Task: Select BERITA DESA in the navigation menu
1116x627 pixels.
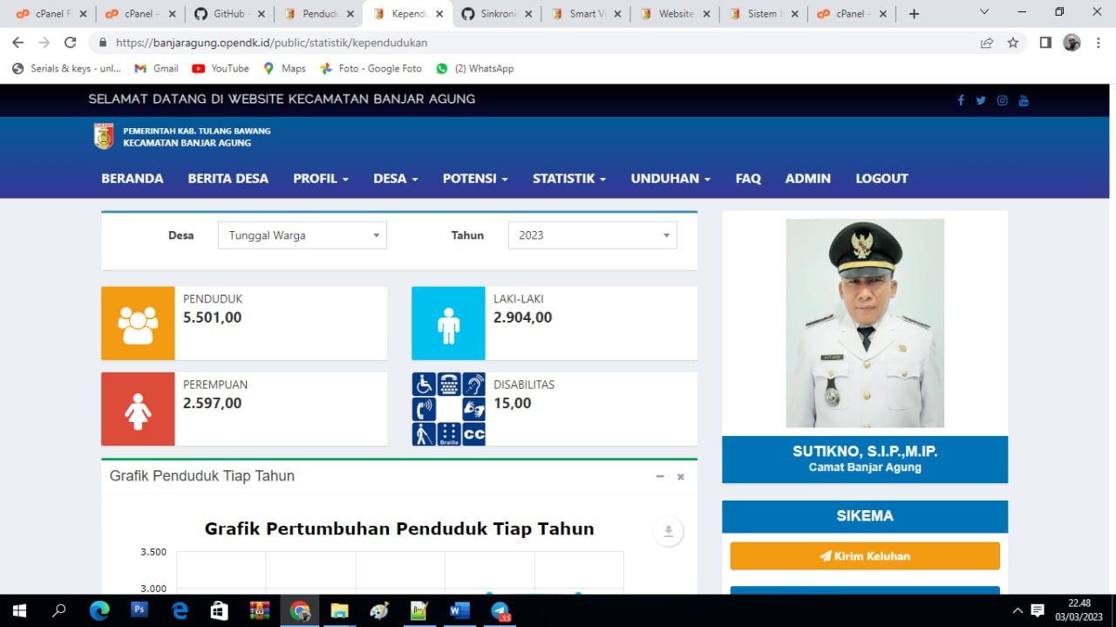Action: pos(228,178)
